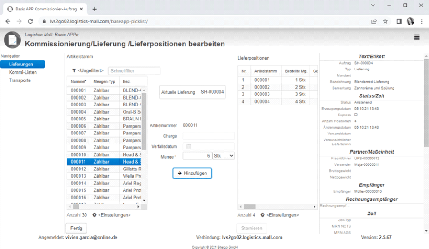Click details panel vertical scrollbar
The width and height of the screenshot is (429, 249).
[x=426, y=103]
